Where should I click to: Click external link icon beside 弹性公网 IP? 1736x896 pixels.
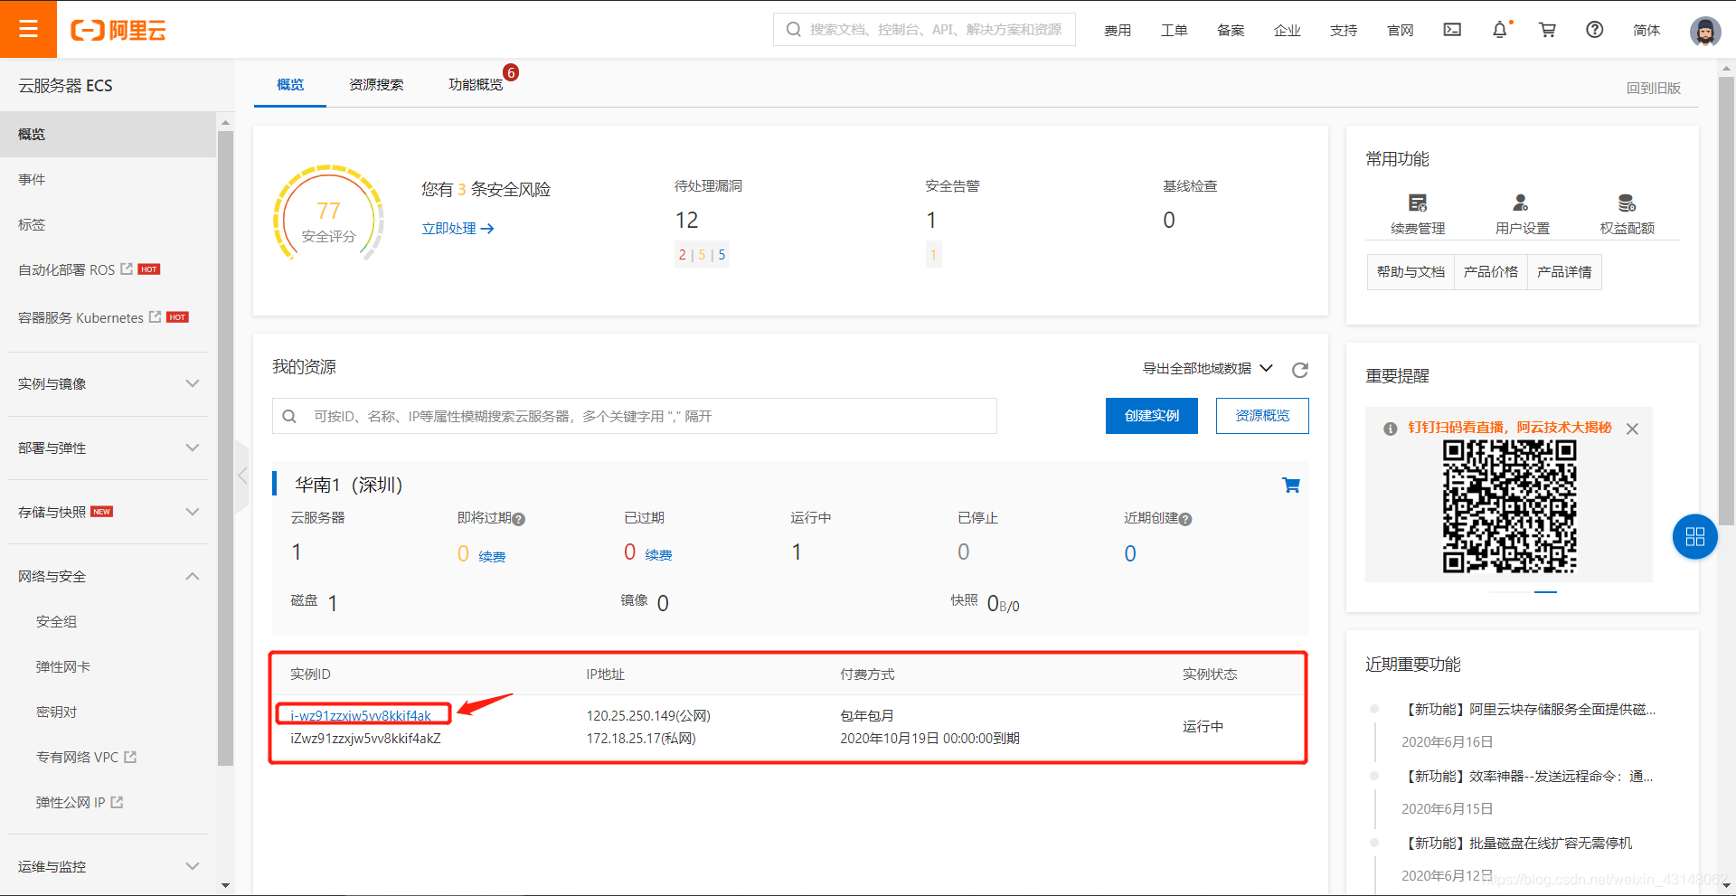tap(117, 802)
